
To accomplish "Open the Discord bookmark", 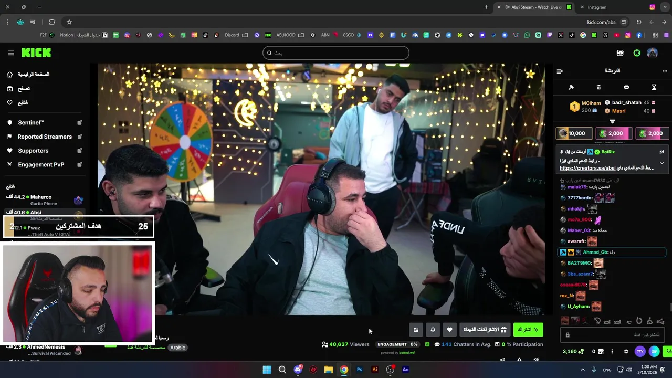I will click(236, 35).
